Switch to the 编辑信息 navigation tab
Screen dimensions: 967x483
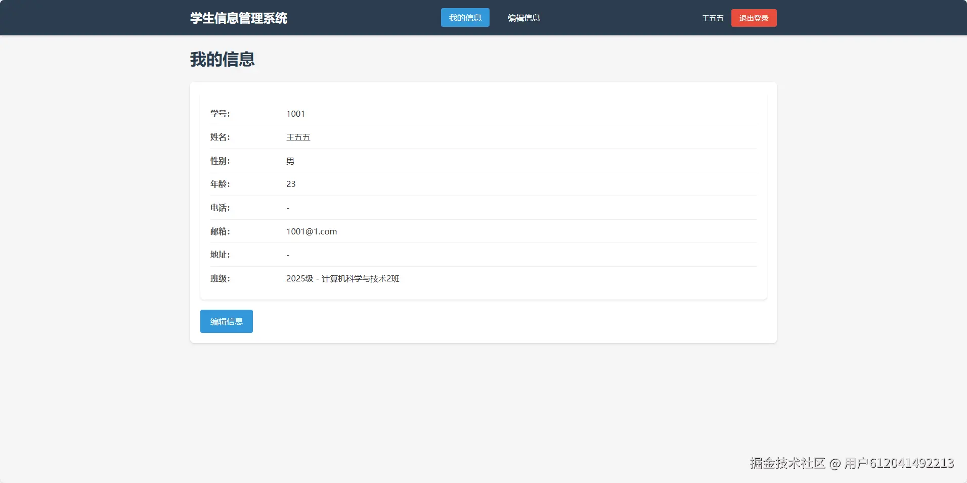pyautogui.click(x=523, y=18)
